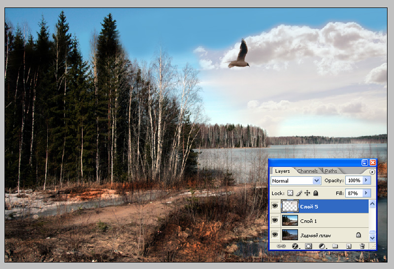394x269 pixels.
Task: Select the Слой 5 layer thumbnail
Action: click(290, 206)
